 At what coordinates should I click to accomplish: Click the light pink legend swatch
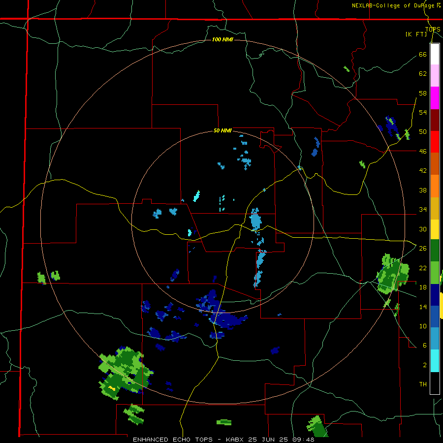pos(435,76)
